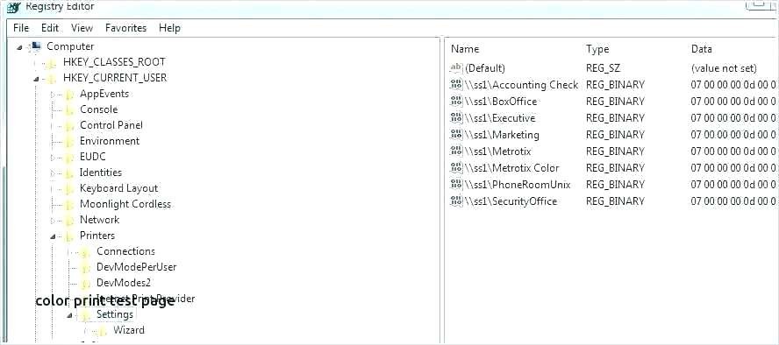Expand the Identities key arrow
Viewport: 779px width, 345px height.
coord(54,173)
